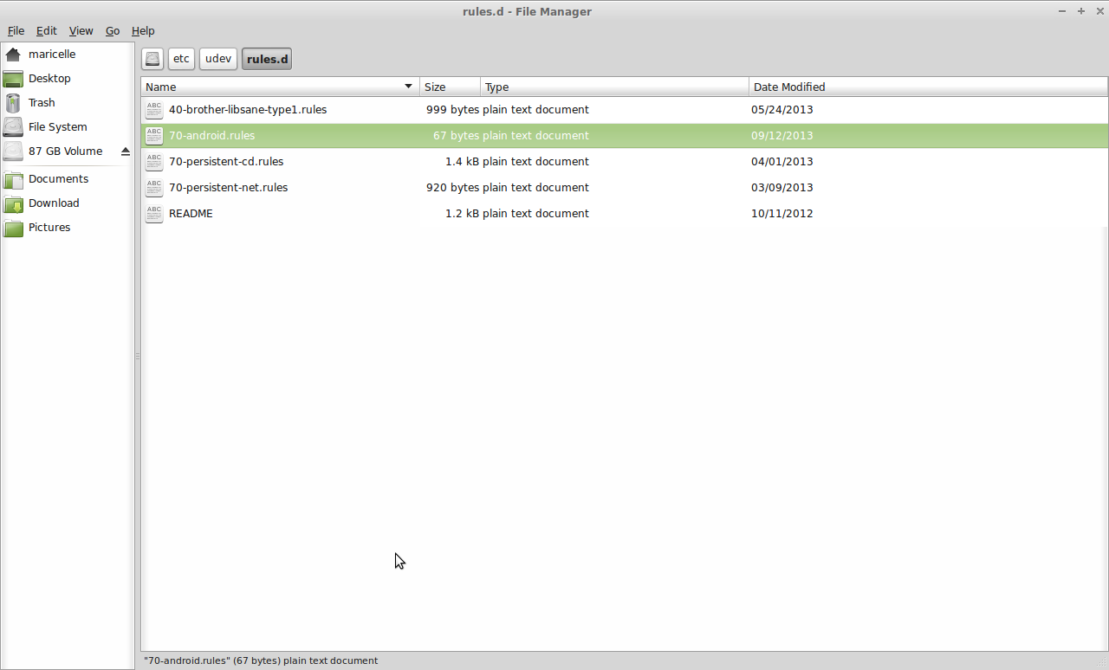Click the root filesystem icon in path bar

(152, 58)
